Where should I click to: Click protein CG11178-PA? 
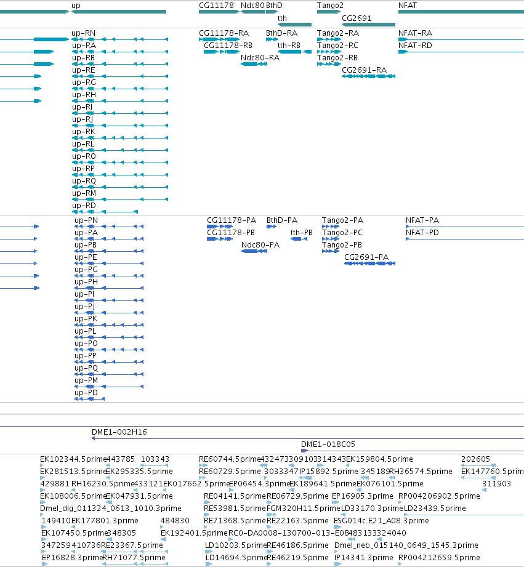(x=232, y=220)
